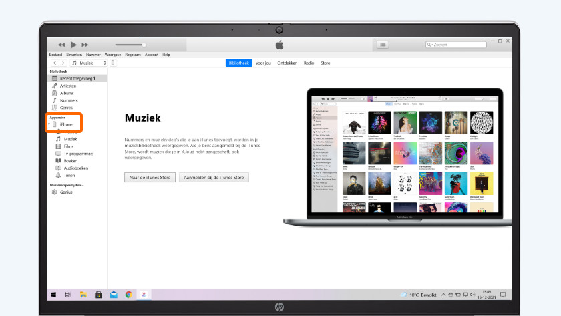Click the volume speaker tray icon
Viewport: 561px width, 316px height.
[473, 295]
